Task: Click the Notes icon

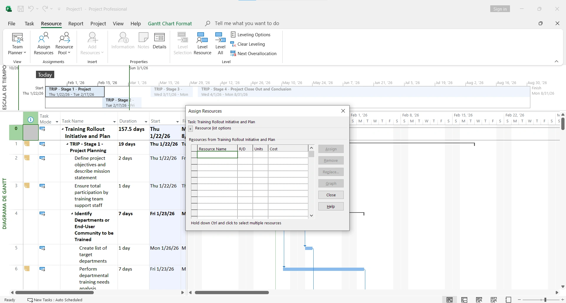Action: point(143,41)
